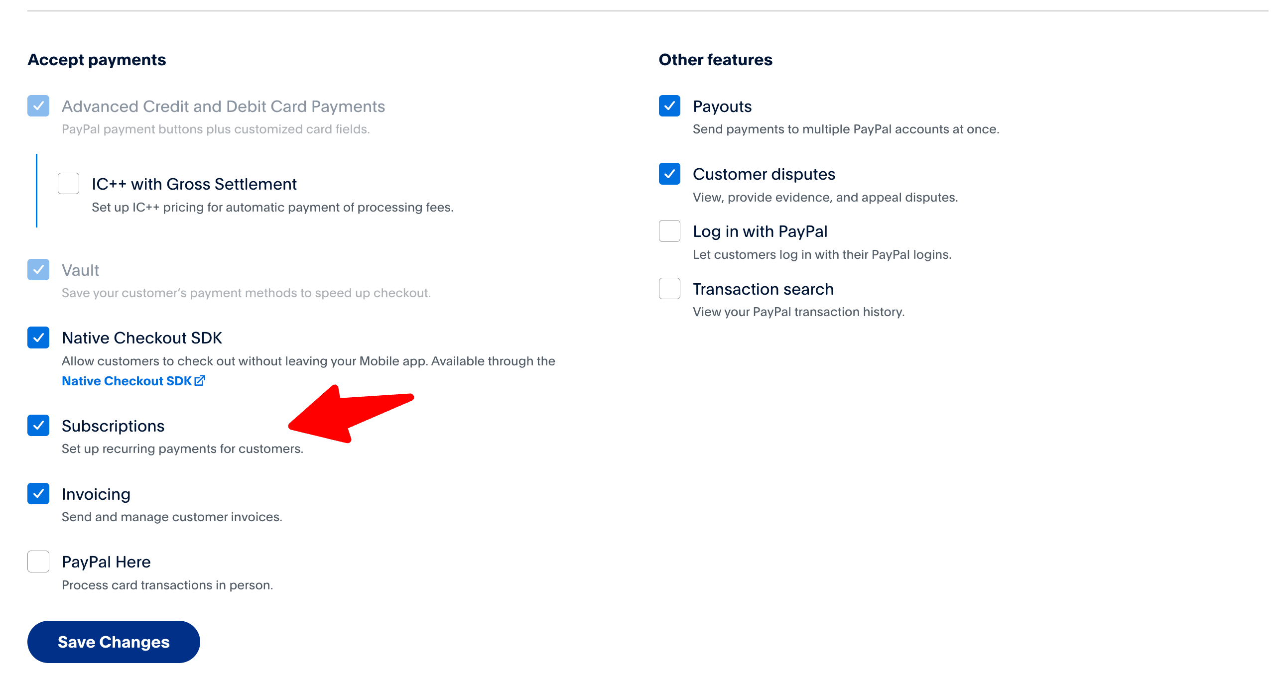Image resolution: width=1282 pixels, height=677 pixels.
Task: Open the Native Checkout SDK link
Action: pos(127,381)
